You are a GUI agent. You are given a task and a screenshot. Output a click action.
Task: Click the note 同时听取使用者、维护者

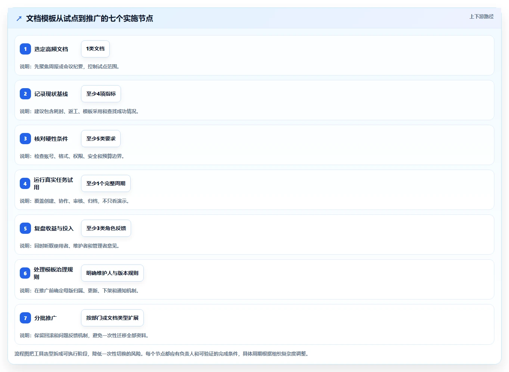pos(69,246)
